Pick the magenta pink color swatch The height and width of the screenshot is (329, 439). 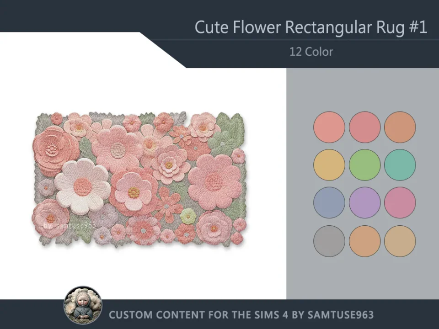(400, 202)
